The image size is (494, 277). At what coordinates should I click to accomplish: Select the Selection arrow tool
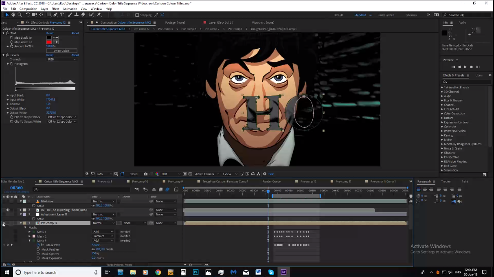tap(7, 15)
